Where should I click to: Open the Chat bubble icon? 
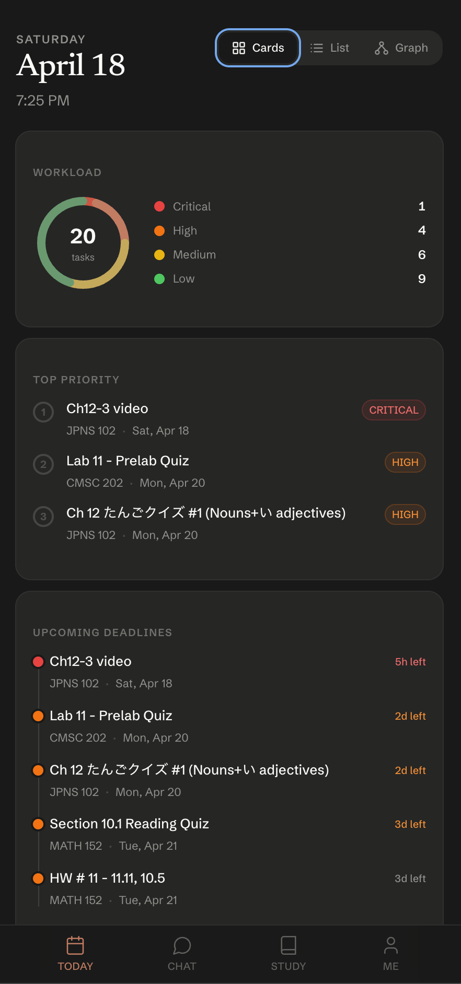point(182,945)
